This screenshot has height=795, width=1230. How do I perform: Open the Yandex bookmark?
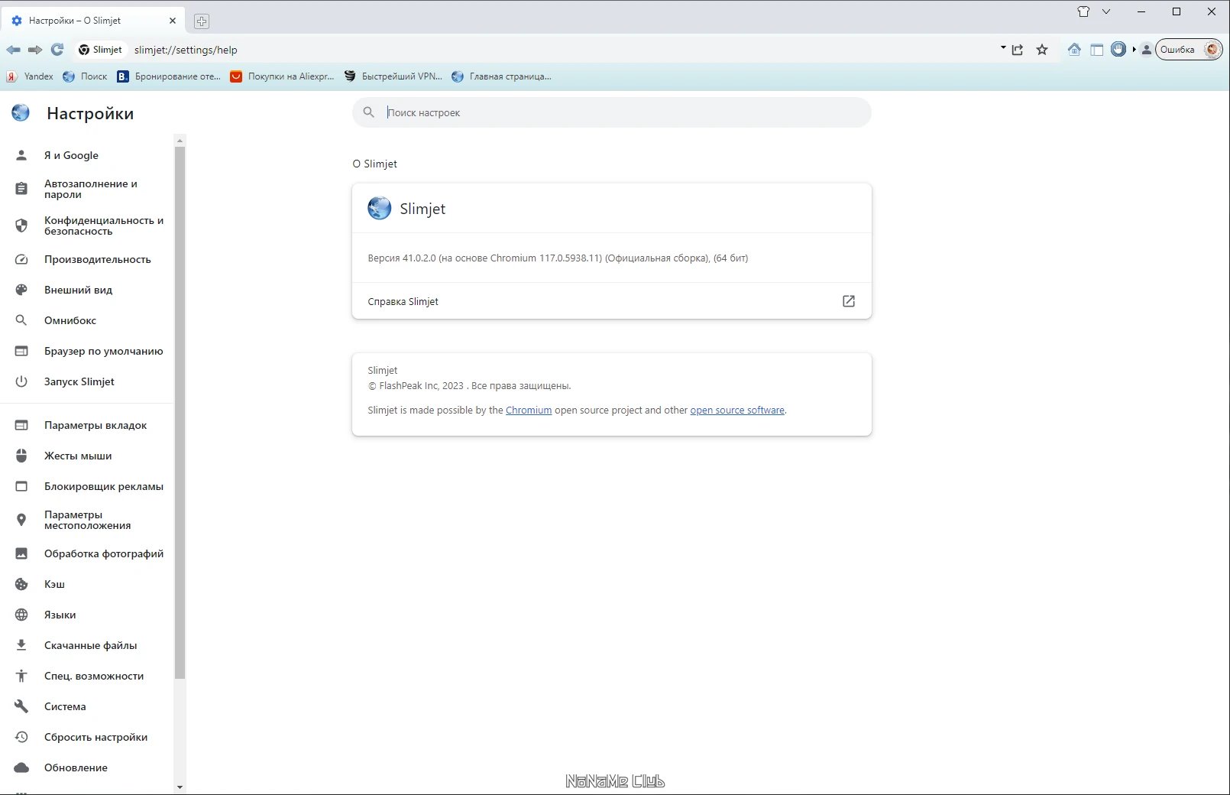[x=30, y=76]
